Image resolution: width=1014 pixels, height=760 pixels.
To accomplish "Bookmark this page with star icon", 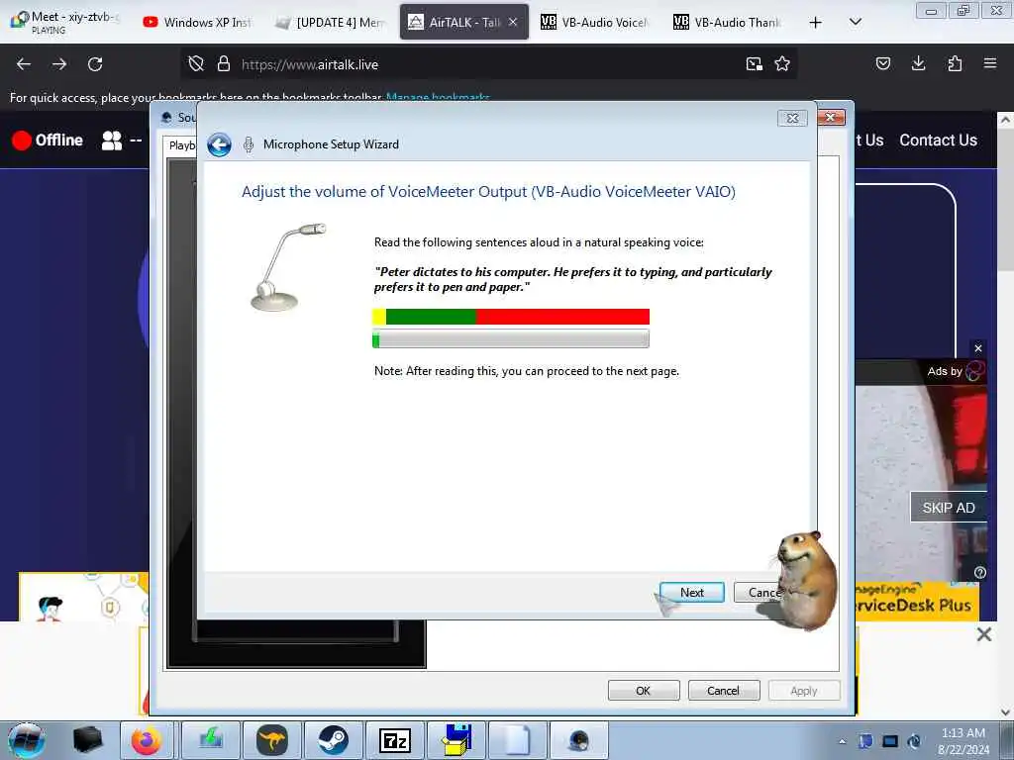I will (x=782, y=63).
